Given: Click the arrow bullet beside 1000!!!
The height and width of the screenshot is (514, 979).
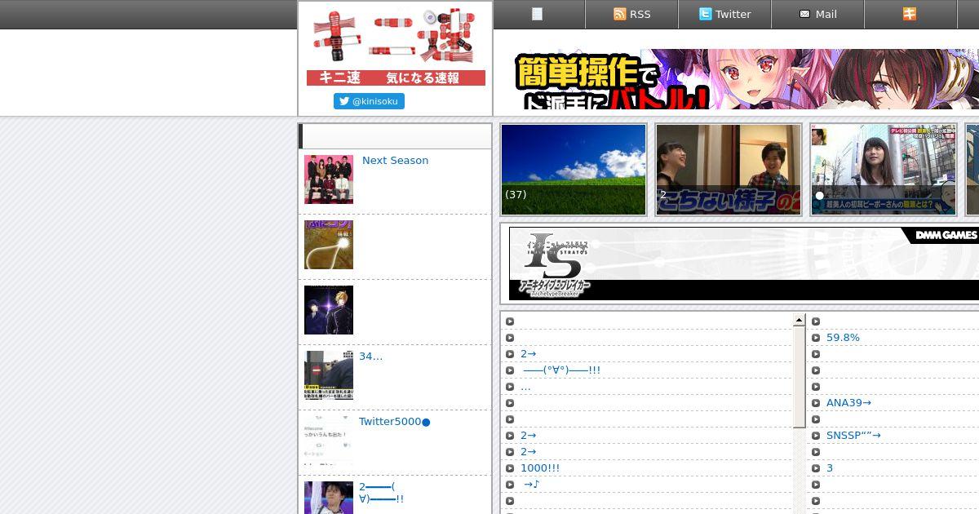Looking at the screenshot, I should pos(510,468).
